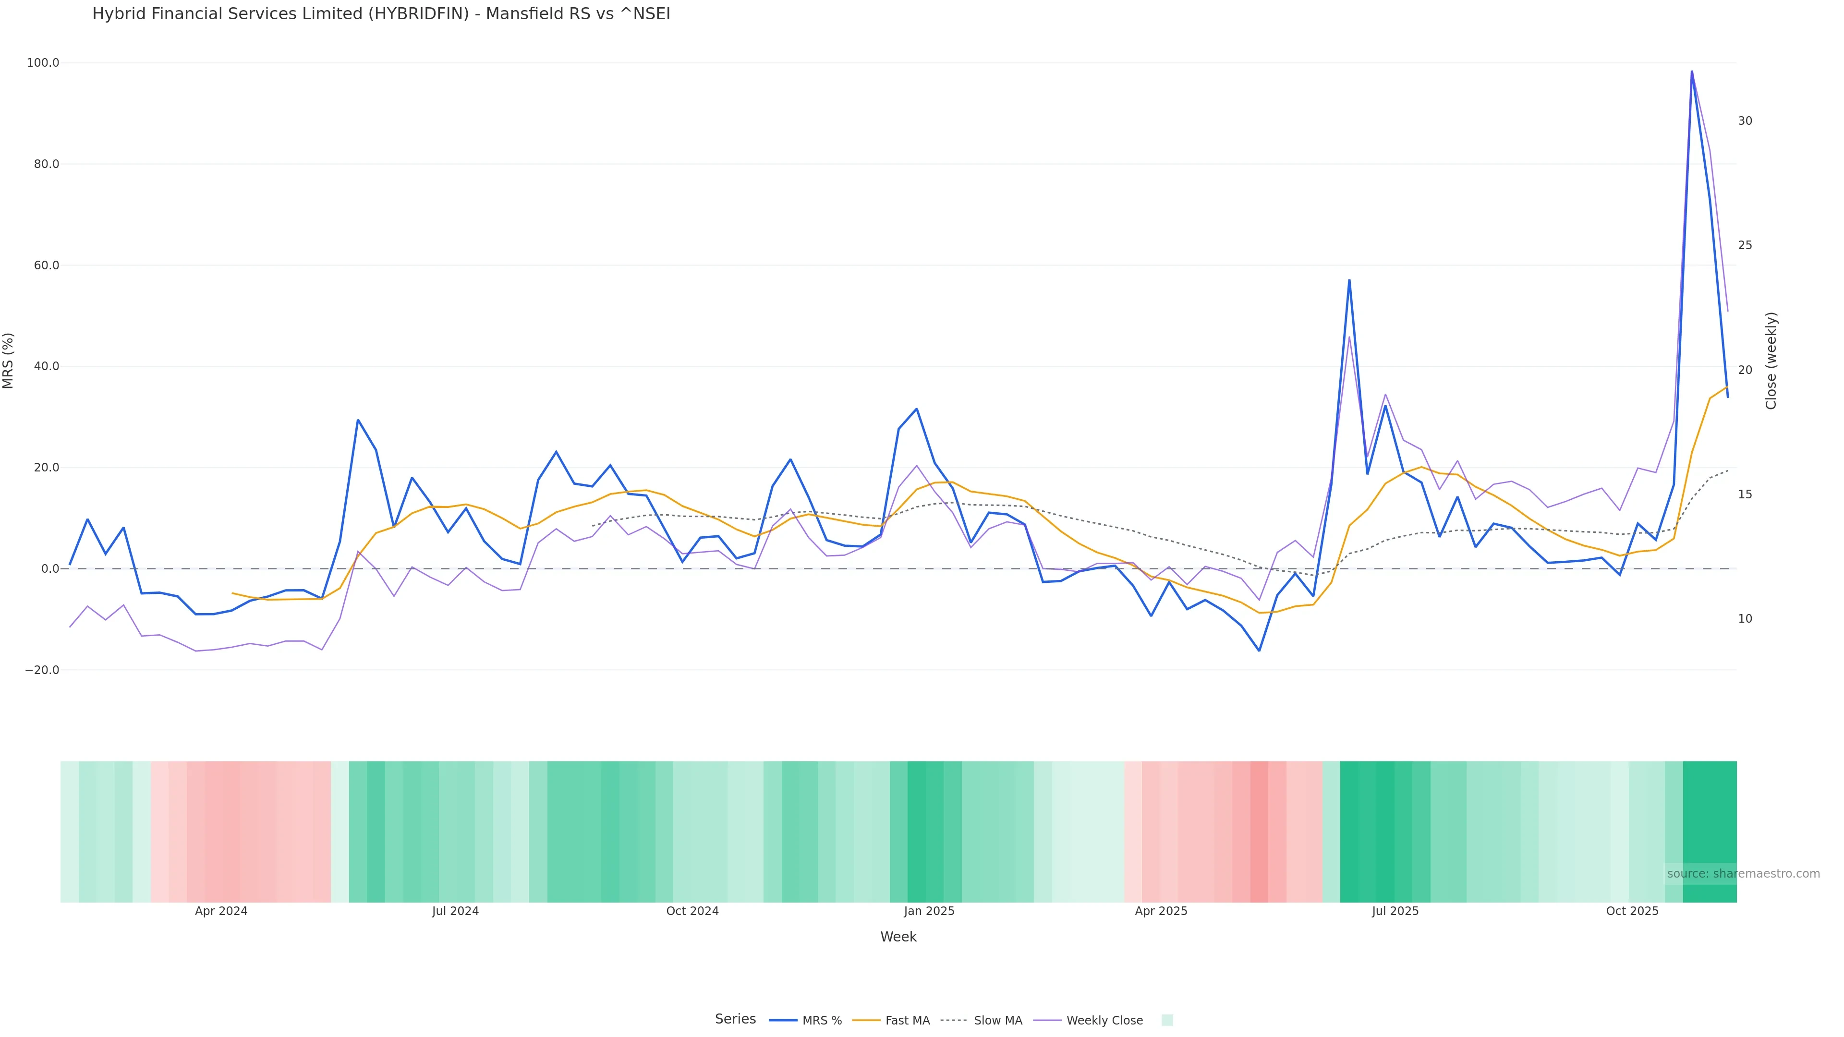Click the orange Fast MA legend line icon
Screen dimensions: 1844x1037
tap(866, 1021)
